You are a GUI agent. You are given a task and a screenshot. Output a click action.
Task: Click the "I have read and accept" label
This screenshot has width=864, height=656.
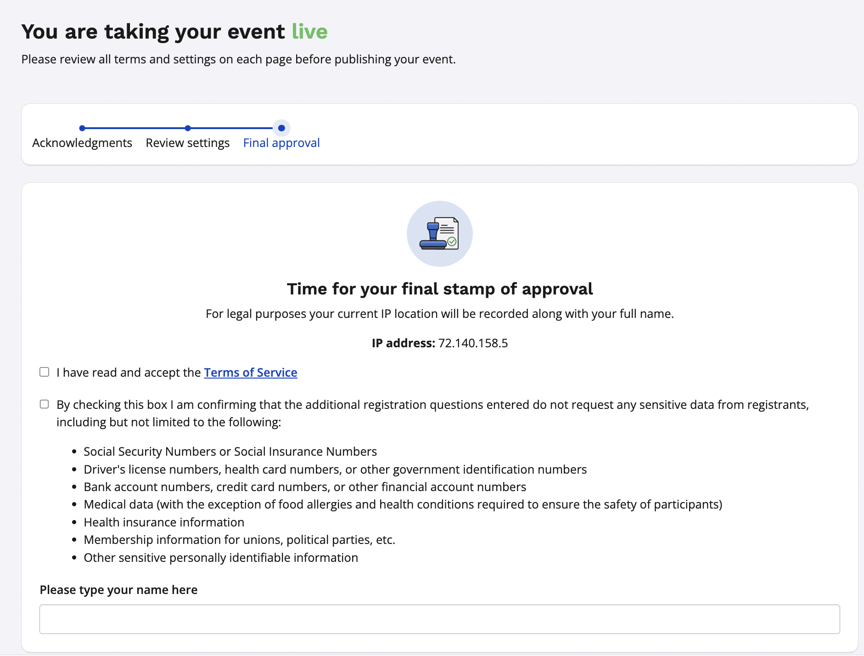click(x=129, y=373)
